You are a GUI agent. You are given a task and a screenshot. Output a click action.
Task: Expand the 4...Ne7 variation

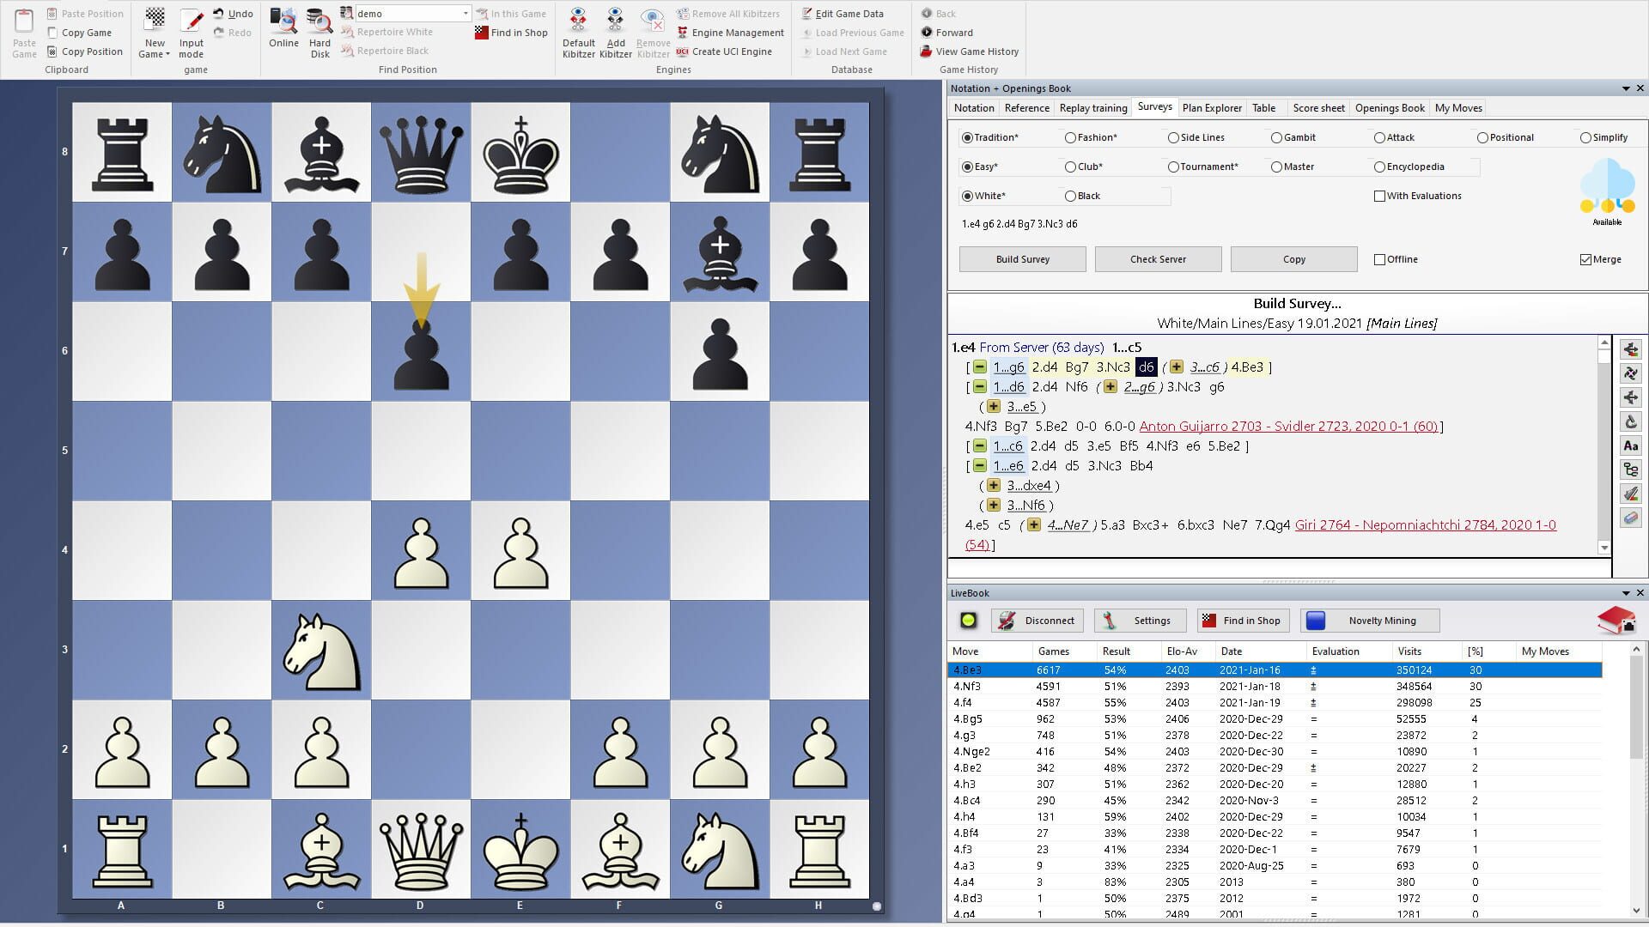1034,525
